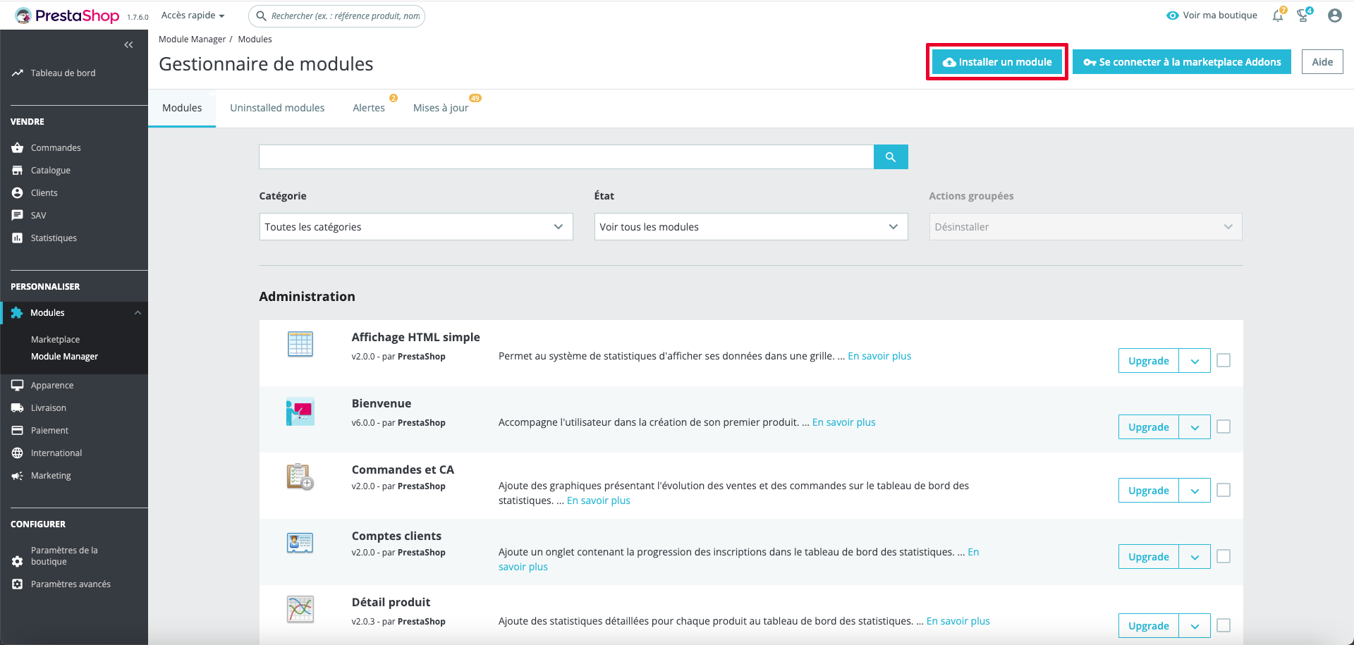Click the Affichage HTML simple module icon
Image resolution: width=1354 pixels, height=645 pixels.
[300, 344]
